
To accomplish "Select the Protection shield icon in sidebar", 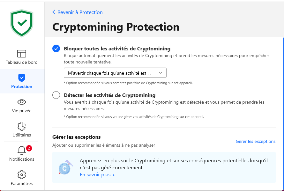I will pos(22,78).
